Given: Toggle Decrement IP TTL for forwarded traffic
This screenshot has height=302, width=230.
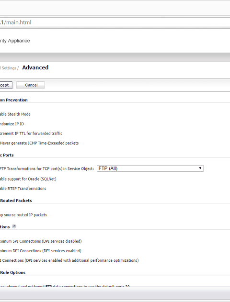Looking at the screenshot, I should 31,134.
